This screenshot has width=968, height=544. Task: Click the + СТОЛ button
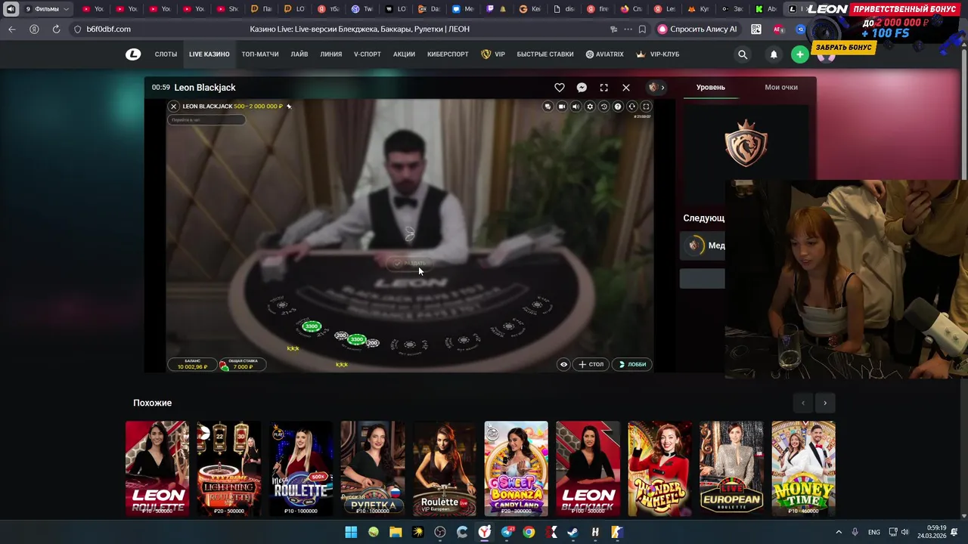pos(591,364)
